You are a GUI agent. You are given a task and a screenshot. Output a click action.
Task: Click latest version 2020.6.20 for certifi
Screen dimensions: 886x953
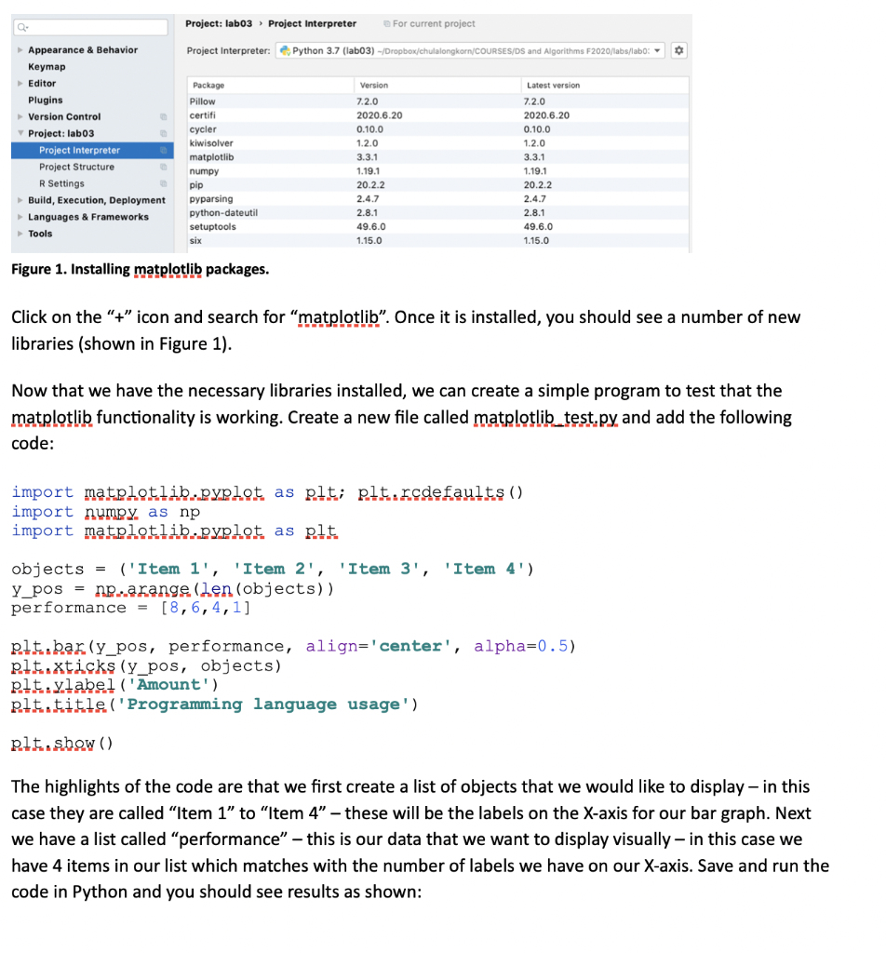coord(547,115)
